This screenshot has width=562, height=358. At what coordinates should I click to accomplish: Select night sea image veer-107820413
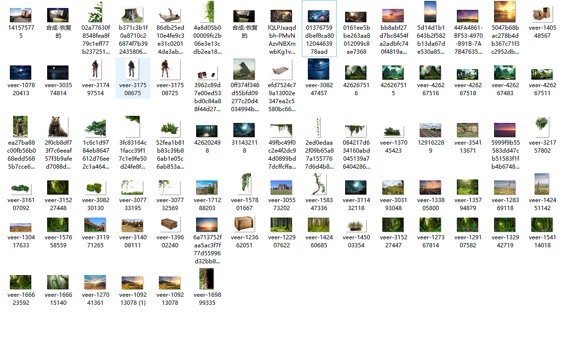(21, 73)
